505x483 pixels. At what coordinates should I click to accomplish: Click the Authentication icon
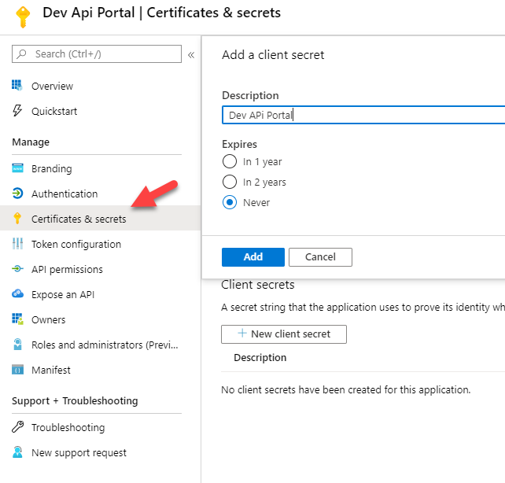(x=17, y=194)
